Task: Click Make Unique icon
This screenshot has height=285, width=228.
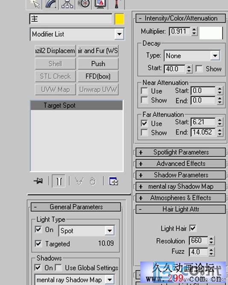Action: click(x=79, y=181)
